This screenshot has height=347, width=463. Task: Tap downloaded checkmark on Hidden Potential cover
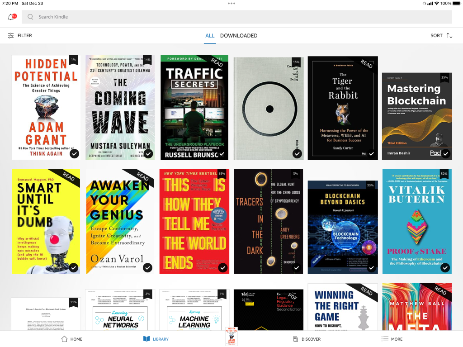(x=75, y=154)
